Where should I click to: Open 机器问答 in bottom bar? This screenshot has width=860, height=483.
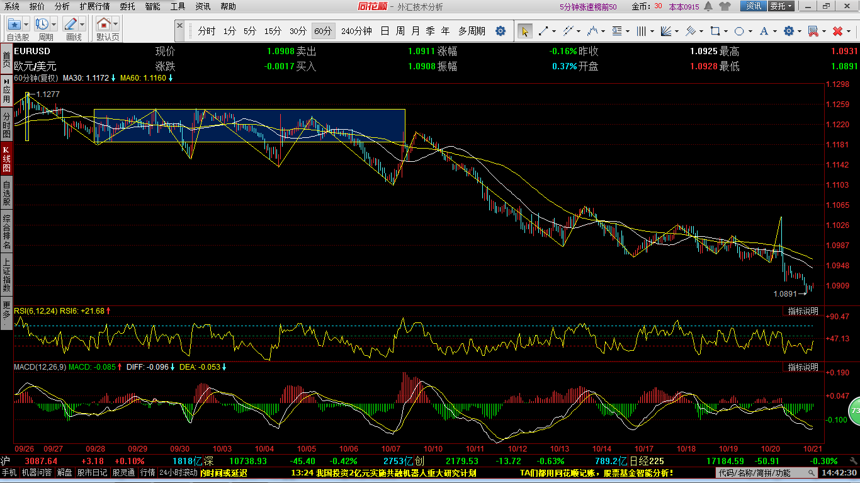tap(37, 473)
